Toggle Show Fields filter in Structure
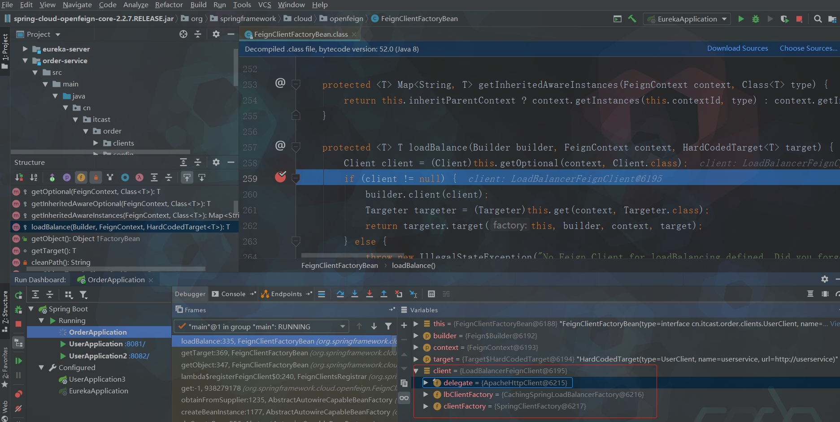The height and width of the screenshot is (422, 840). pyautogui.click(x=81, y=178)
